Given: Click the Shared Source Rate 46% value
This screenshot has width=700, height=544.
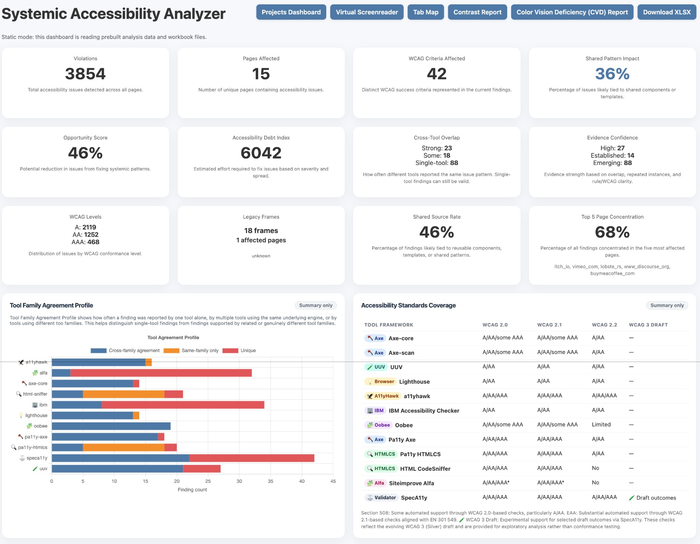Looking at the screenshot, I should coord(437,232).
